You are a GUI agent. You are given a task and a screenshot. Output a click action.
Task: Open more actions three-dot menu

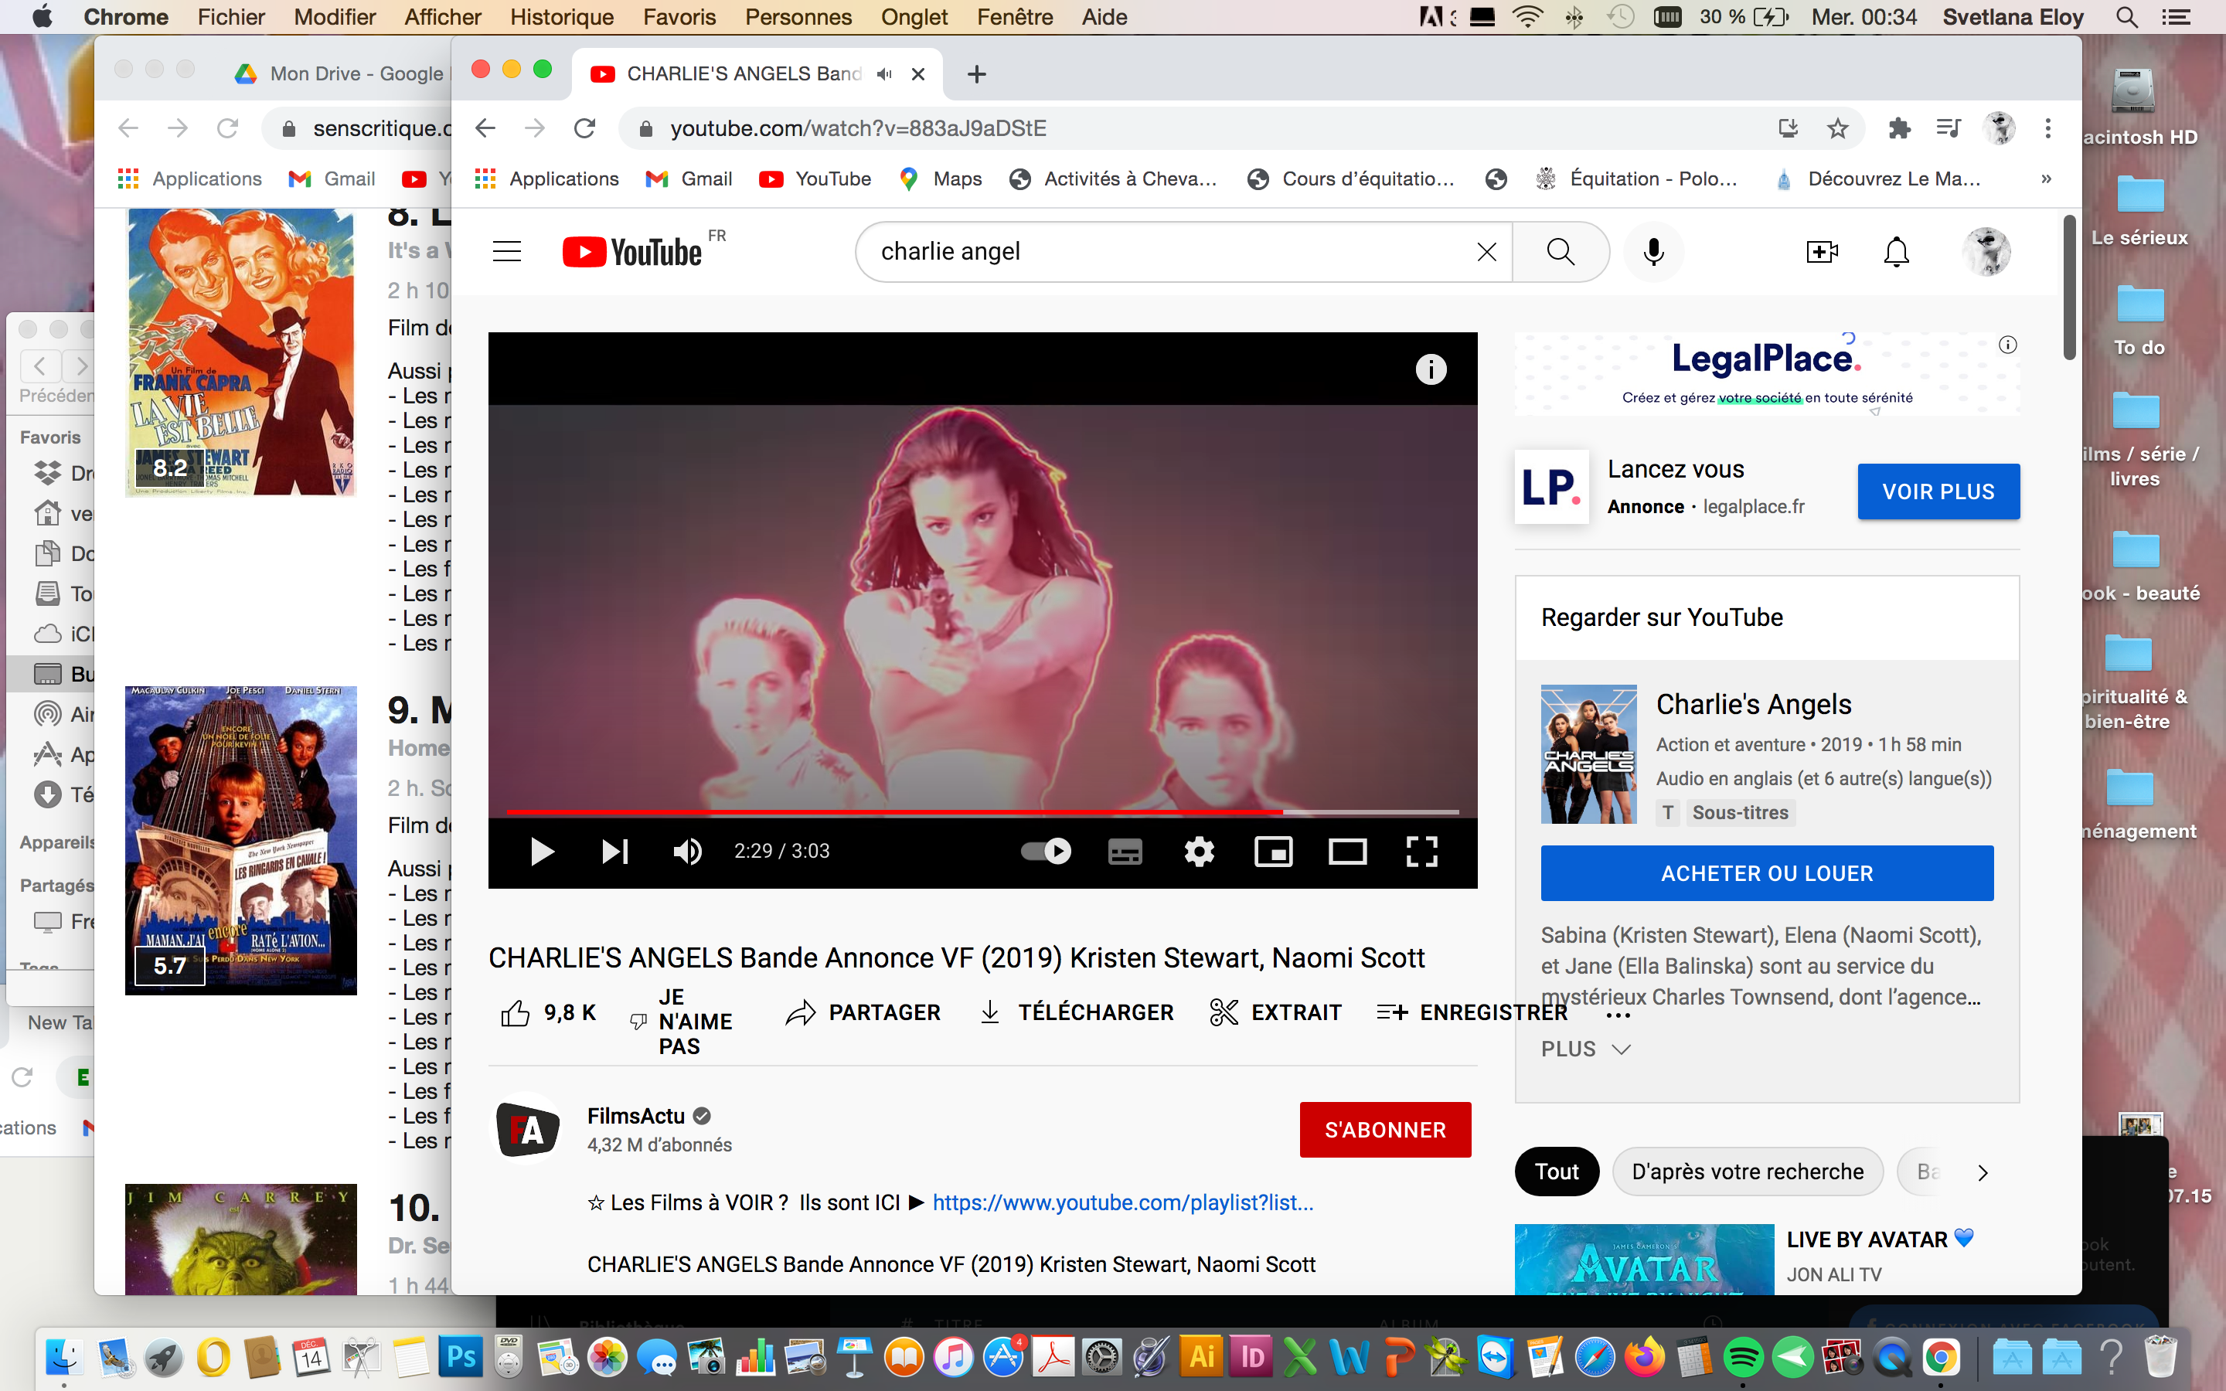[1618, 1015]
